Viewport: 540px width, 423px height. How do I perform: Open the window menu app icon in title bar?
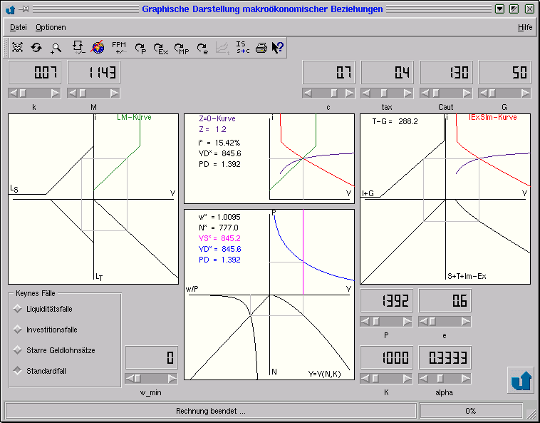click(10, 9)
